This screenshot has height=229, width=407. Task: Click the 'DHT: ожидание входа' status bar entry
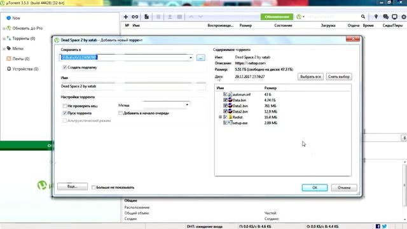click(x=205, y=226)
